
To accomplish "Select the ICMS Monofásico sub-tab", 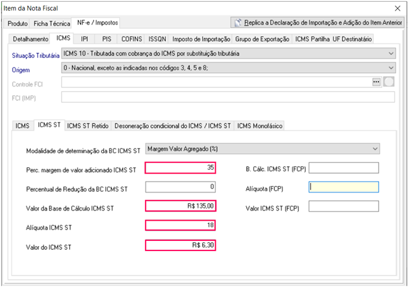I will click(259, 126).
